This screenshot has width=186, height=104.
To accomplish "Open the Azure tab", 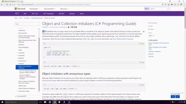I will click(82, 14).
